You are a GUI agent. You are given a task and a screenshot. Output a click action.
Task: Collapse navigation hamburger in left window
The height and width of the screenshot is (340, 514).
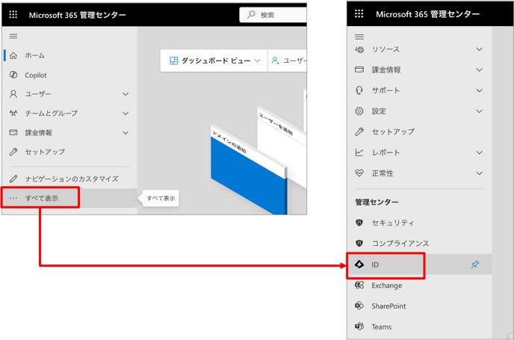(13, 37)
